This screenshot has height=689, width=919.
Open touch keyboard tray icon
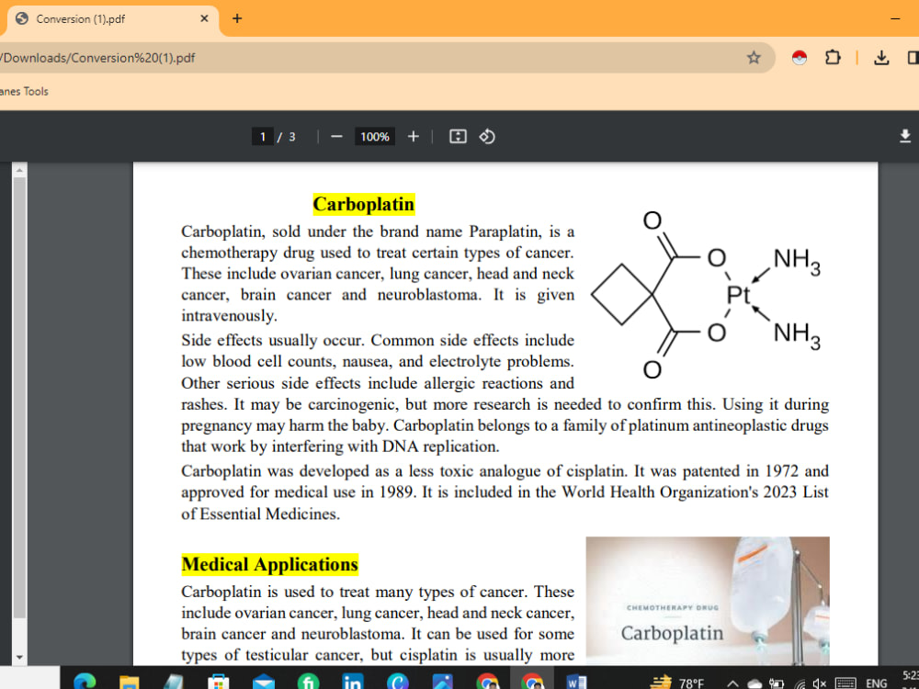point(845,683)
